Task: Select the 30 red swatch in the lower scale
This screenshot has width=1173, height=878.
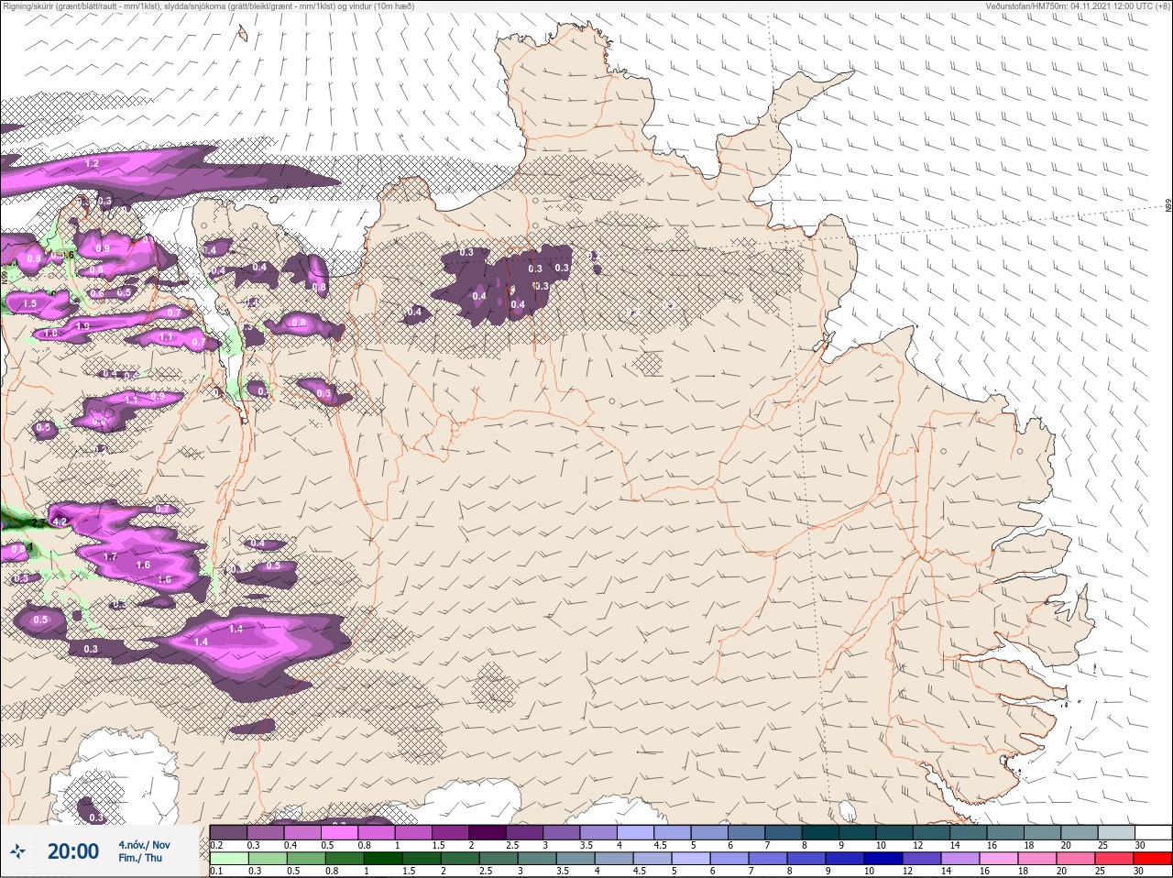Action: [x=1153, y=859]
